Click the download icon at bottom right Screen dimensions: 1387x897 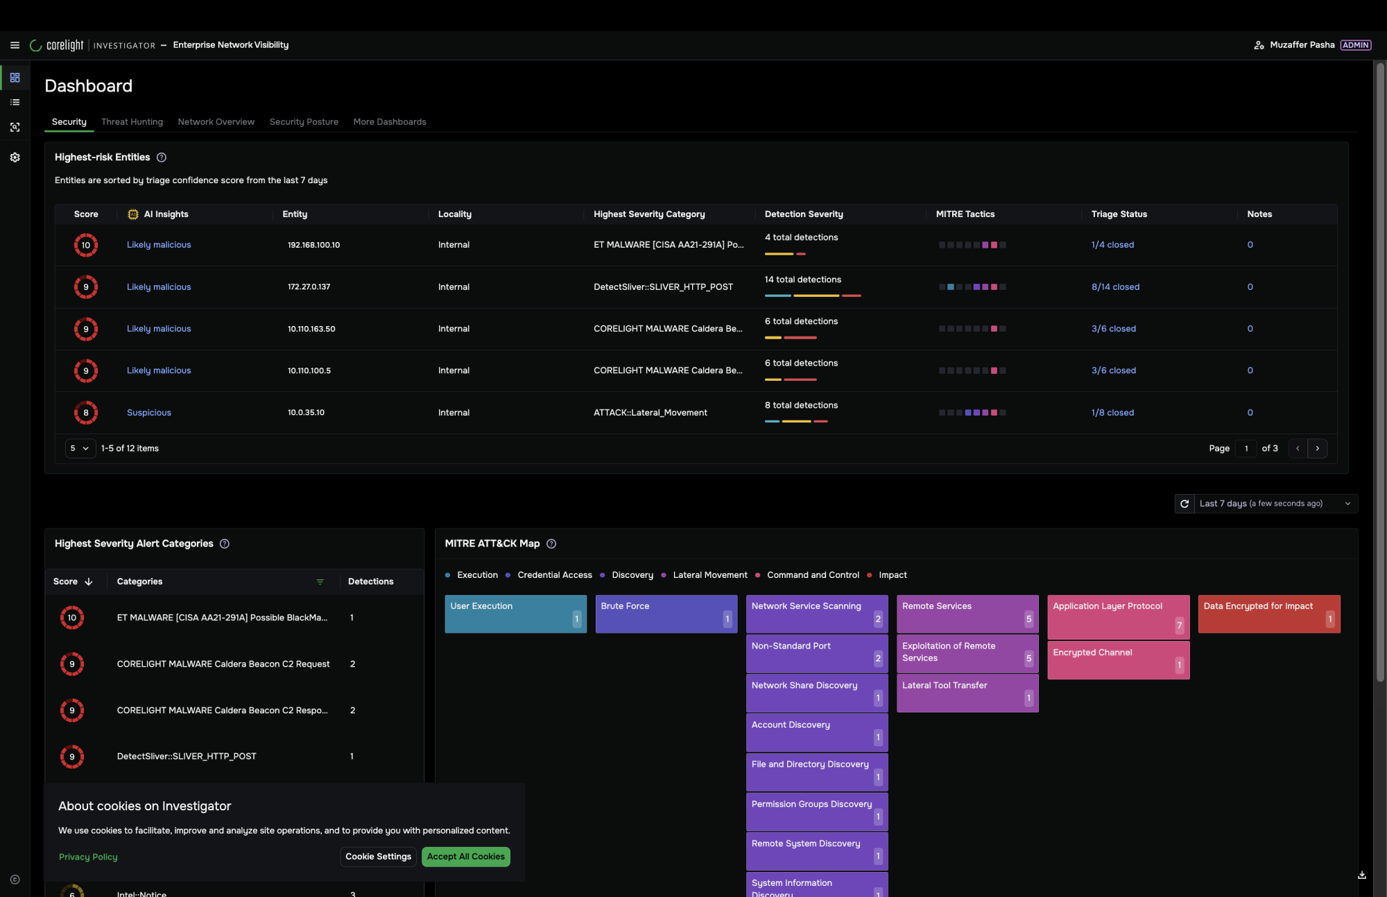tap(1362, 875)
